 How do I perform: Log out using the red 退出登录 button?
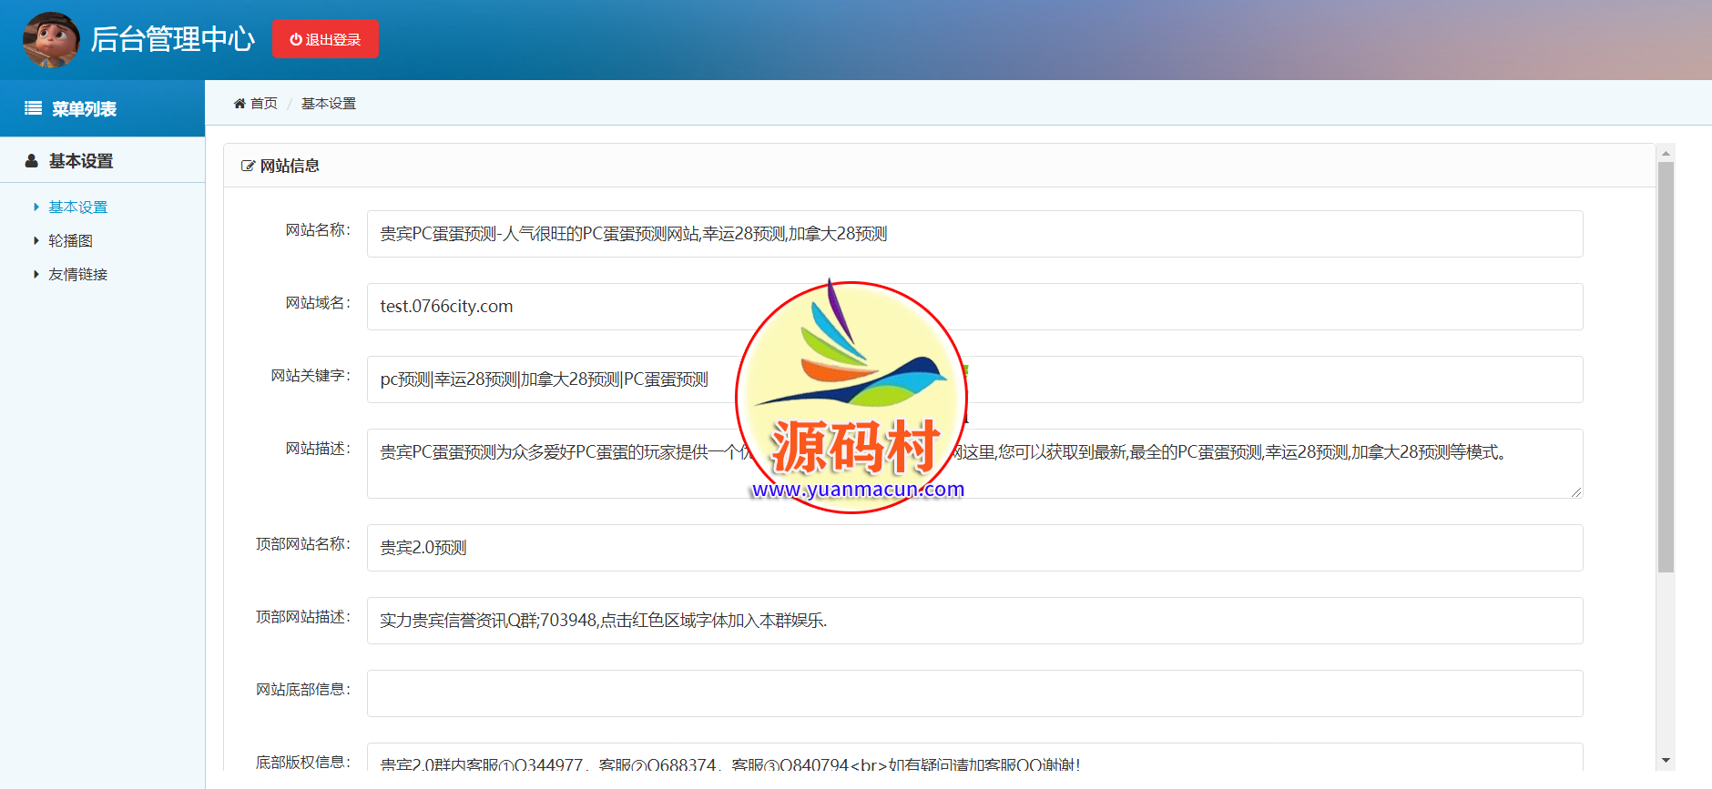coord(325,39)
